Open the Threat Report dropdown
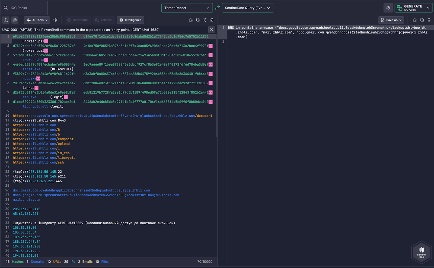Image resolution: width=434 pixels, height=268 pixels. click(187, 8)
